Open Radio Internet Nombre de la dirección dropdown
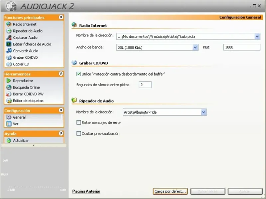Image resolution: width=266 pixels, height=199 pixels. 257,36
